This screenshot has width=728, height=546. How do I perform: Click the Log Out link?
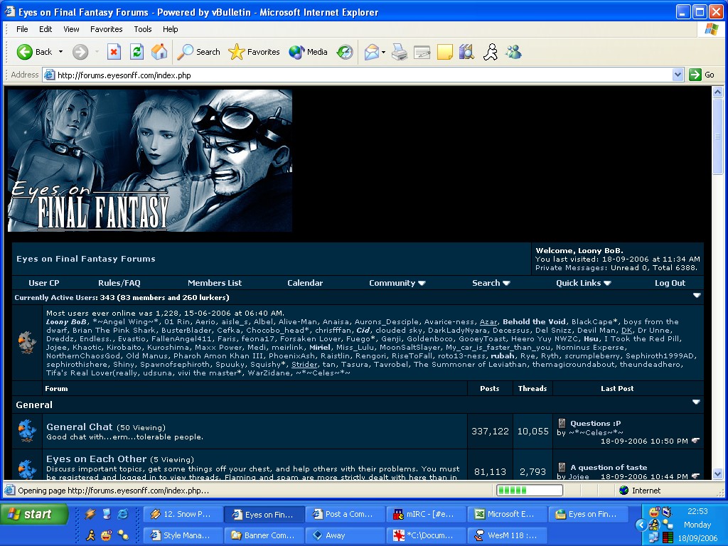coord(670,283)
